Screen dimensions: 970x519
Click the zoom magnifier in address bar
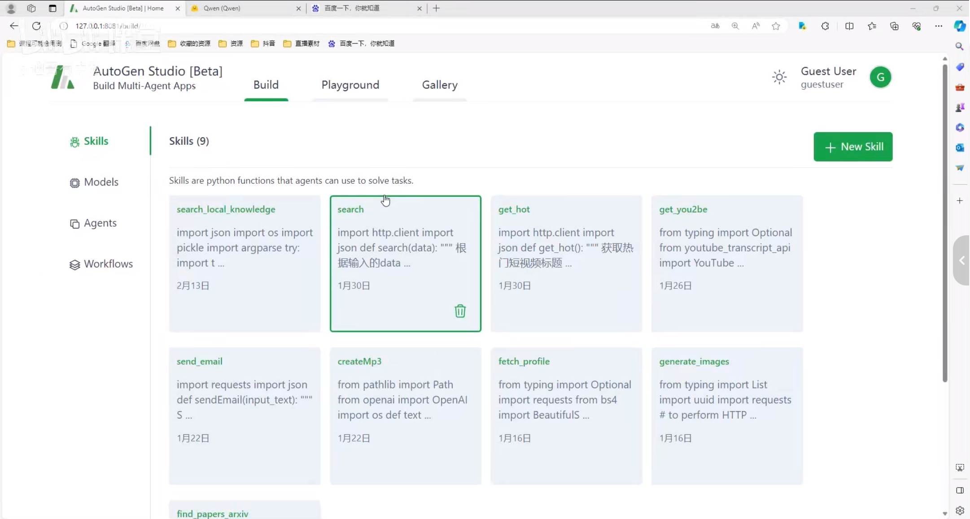735,26
